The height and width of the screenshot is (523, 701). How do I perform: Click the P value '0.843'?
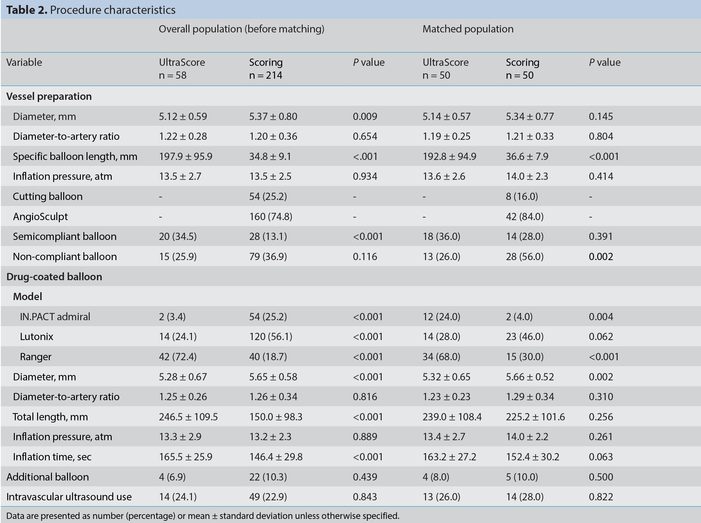[365, 497]
